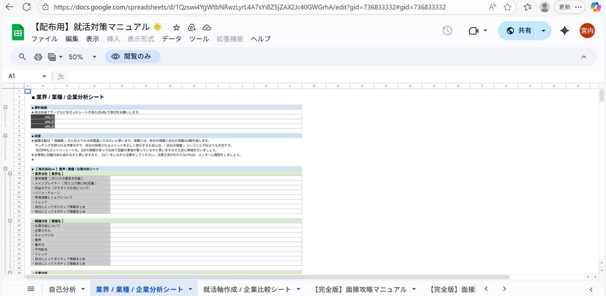
Task: Check document save status via cloud icon
Action: 207,27
